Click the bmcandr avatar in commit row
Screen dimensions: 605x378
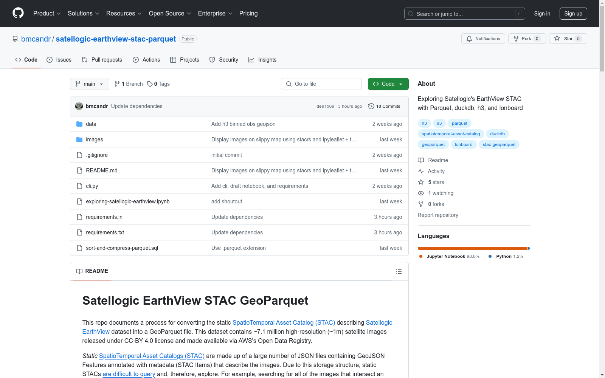[x=79, y=106]
